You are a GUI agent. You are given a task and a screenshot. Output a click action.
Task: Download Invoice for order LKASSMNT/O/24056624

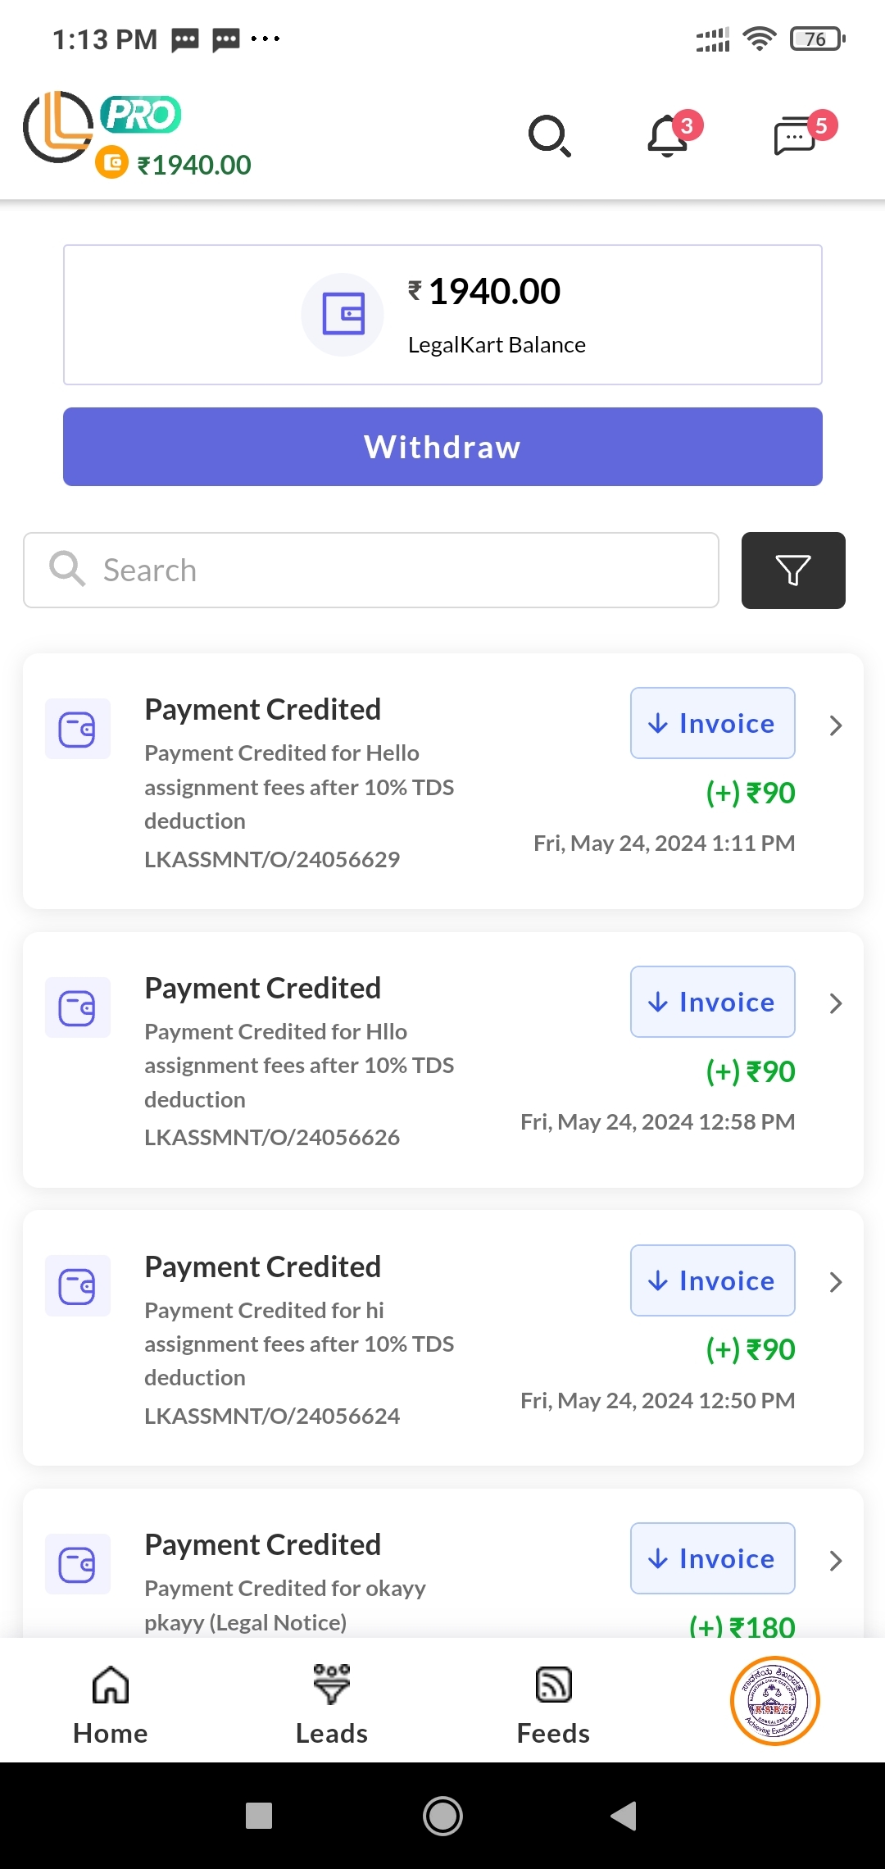pos(712,1280)
